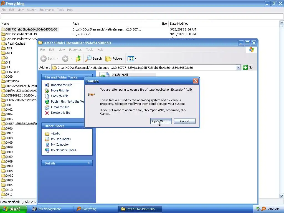Select 01234567 folder in Everything list
The height and width of the screenshot is (213, 284).
coord(12,81)
